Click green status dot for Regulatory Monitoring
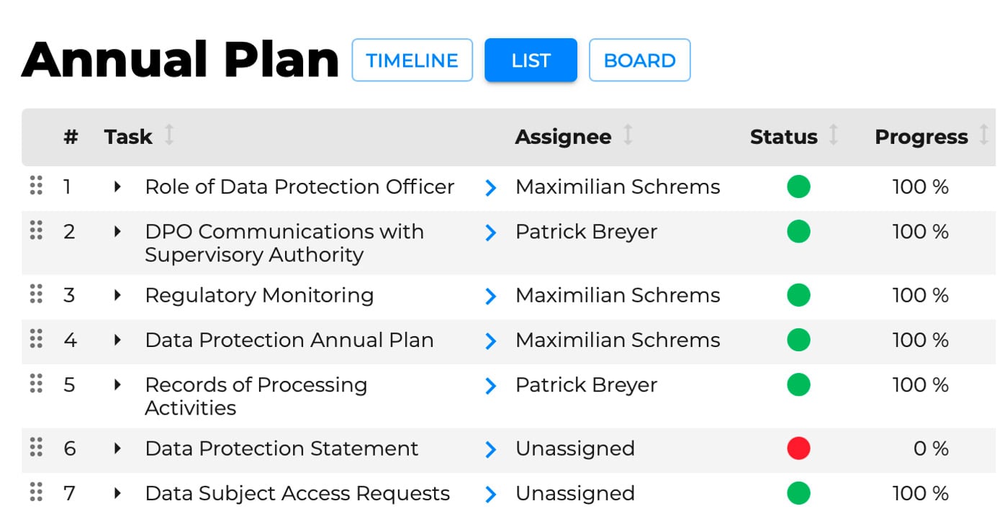This screenshot has height=514, width=997. click(x=798, y=295)
